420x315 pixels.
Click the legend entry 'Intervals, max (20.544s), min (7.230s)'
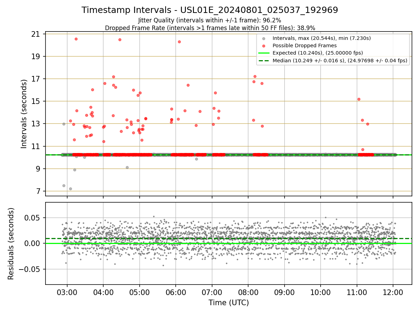point(322,38)
